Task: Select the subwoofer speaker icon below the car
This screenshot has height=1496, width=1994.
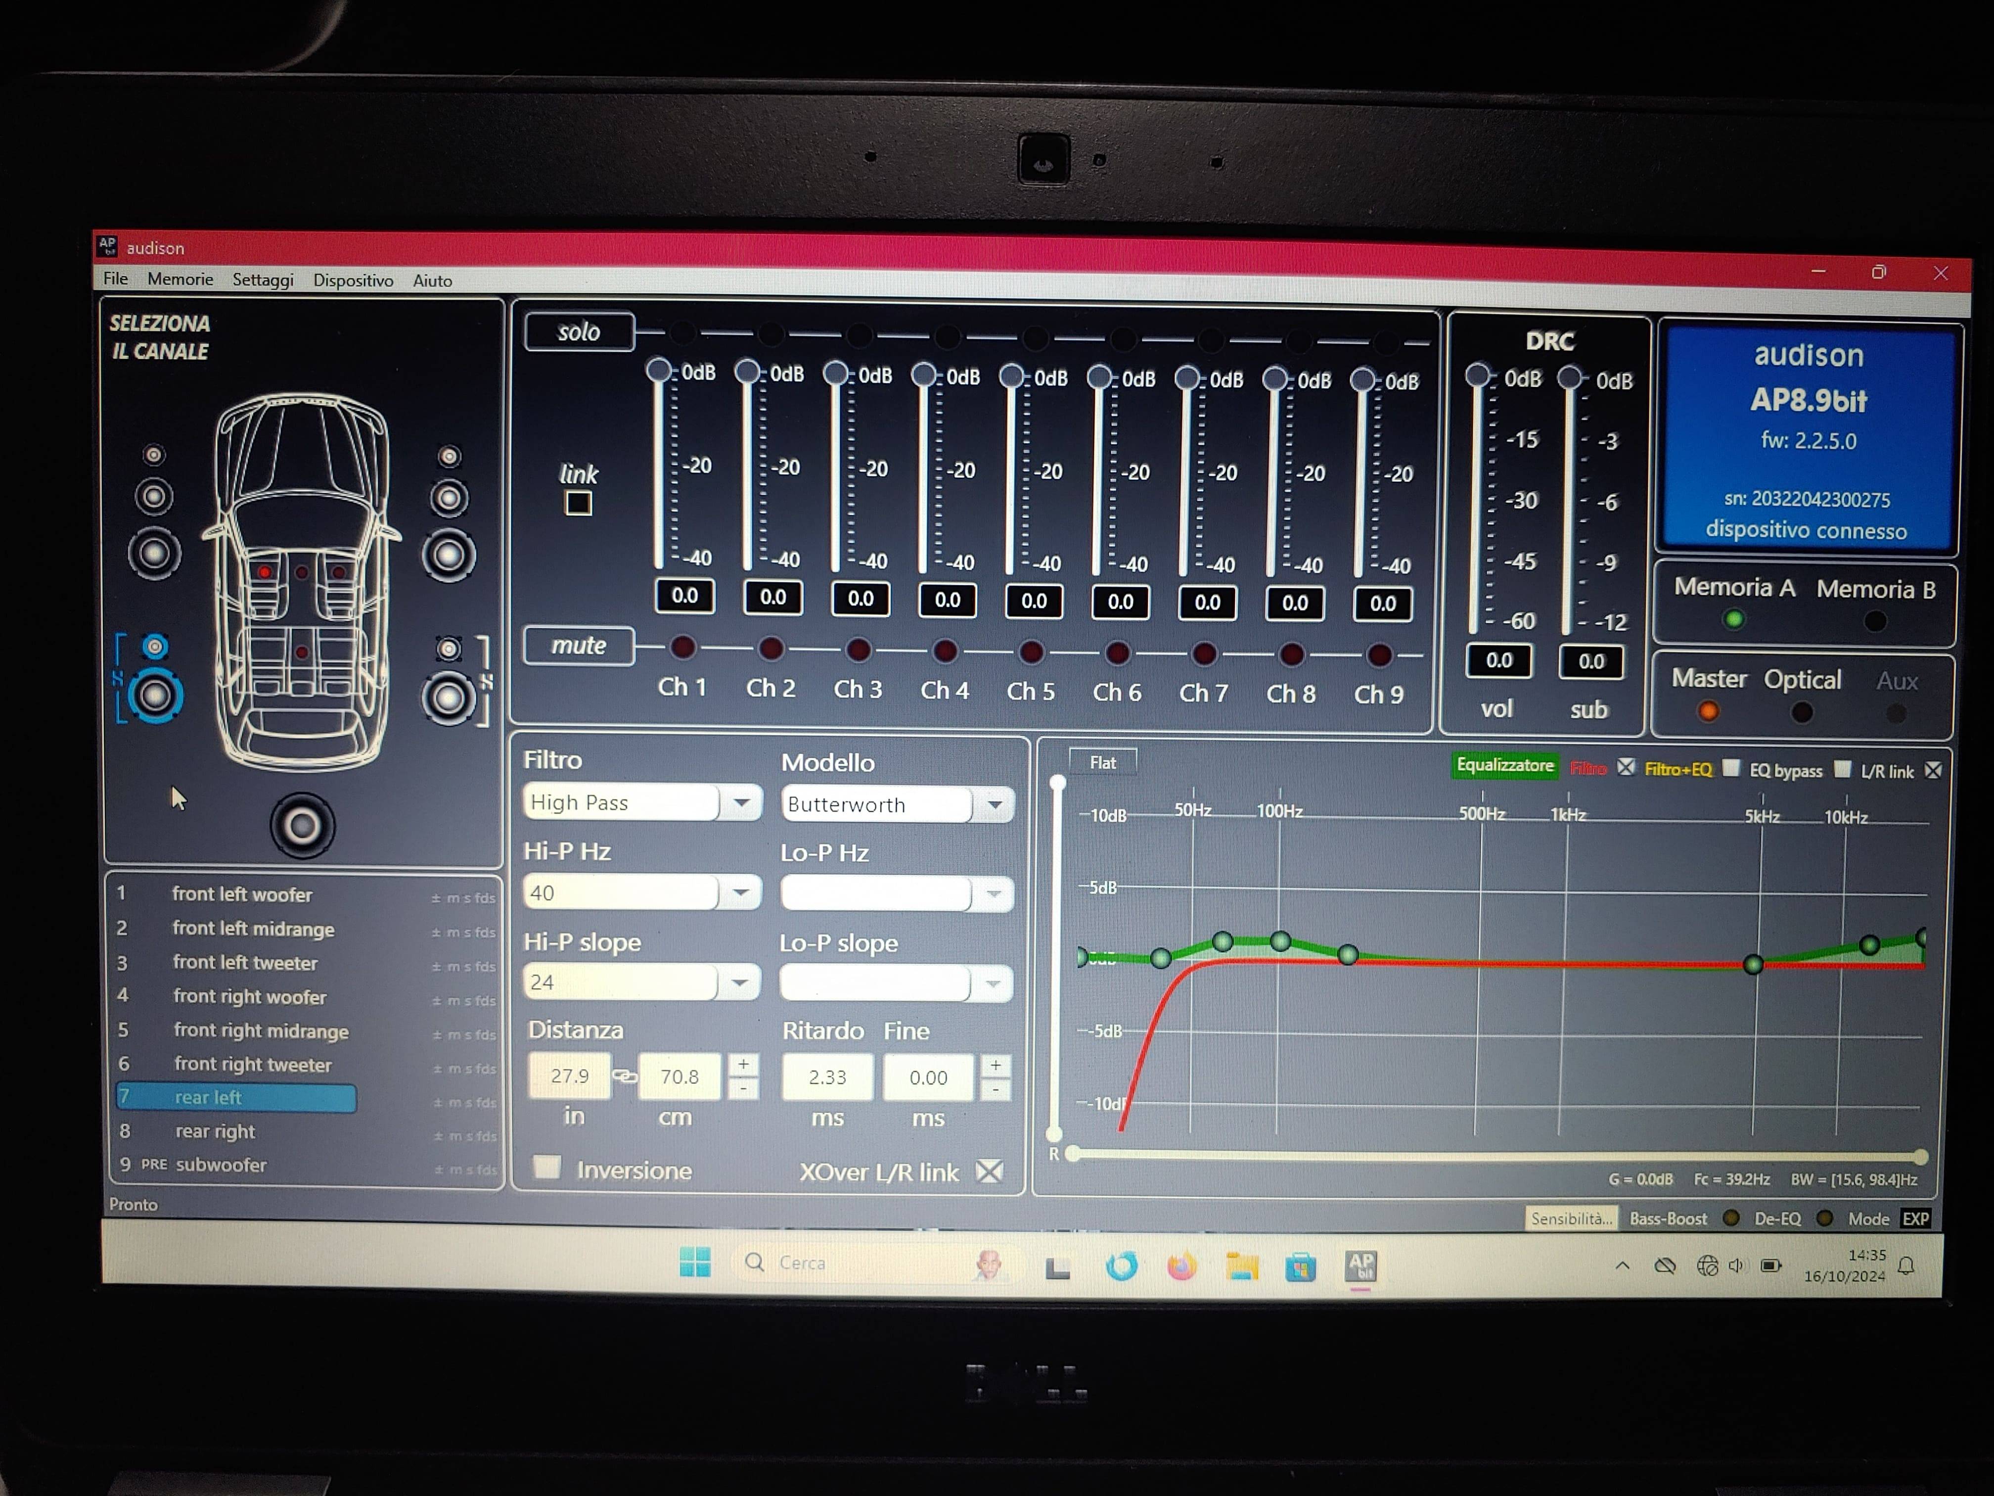Action: coord(302,825)
